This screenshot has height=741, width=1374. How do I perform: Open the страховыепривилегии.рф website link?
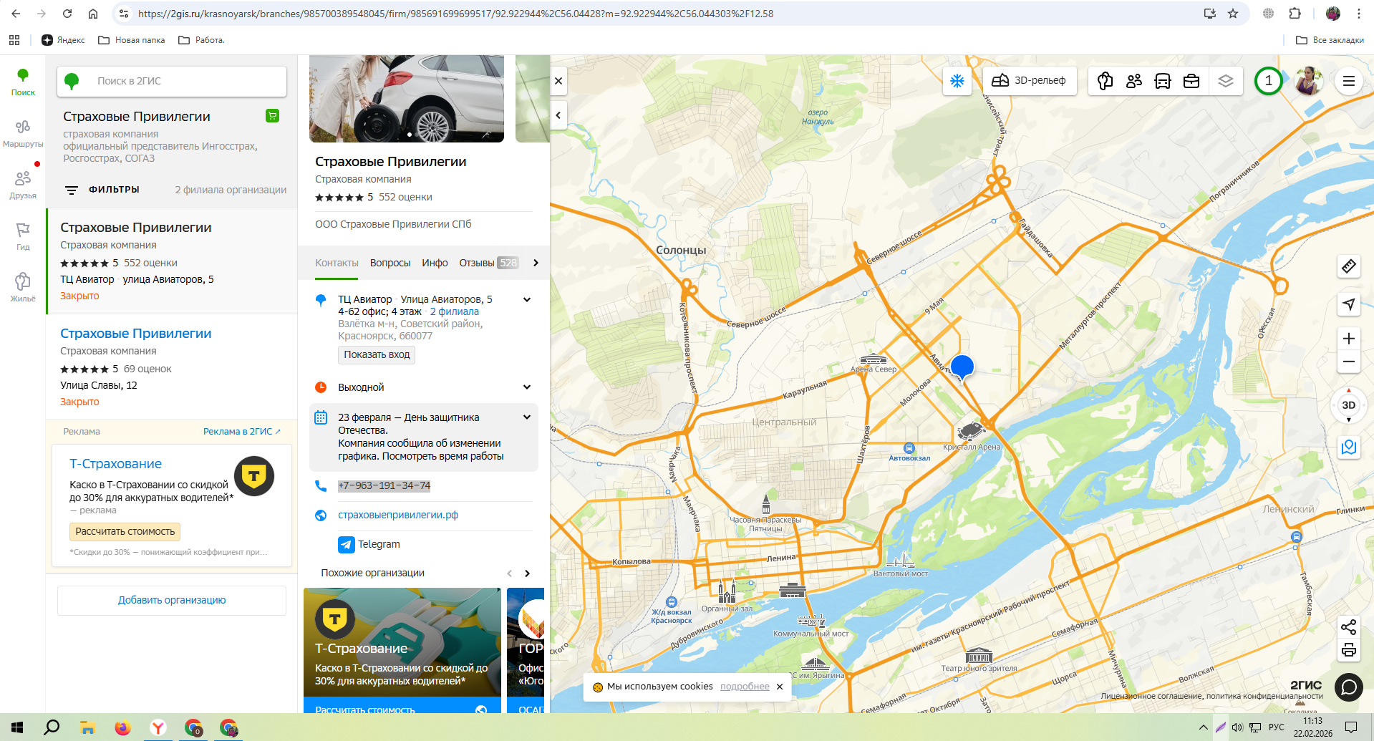[398, 515]
